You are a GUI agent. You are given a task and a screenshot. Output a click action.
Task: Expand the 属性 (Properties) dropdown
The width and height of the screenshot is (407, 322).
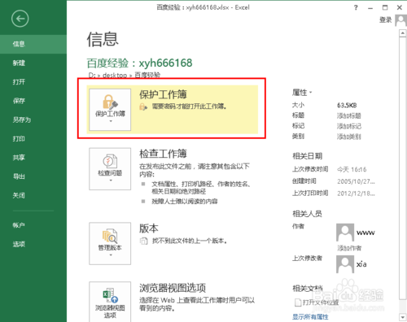click(x=302, y=93)
